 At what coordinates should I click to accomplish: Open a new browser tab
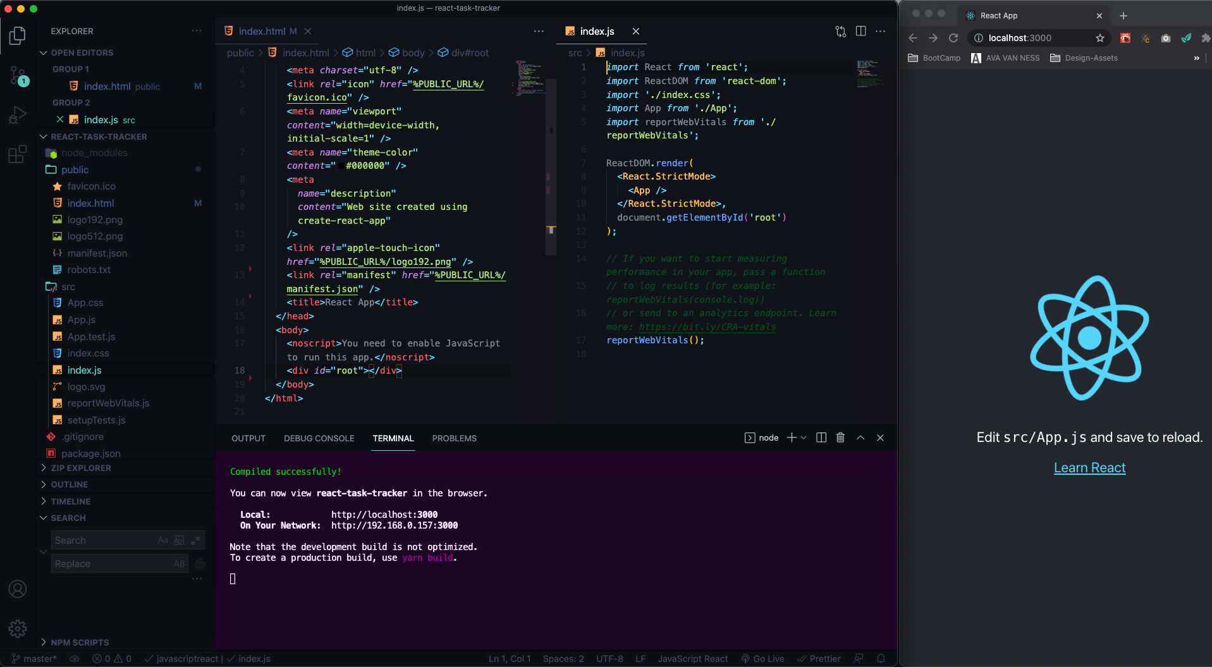pos(1123,16)
